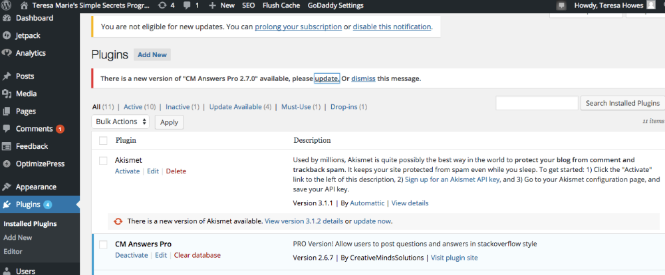
Task: Click the home icon beside the site name
Action: click(25, 5)
